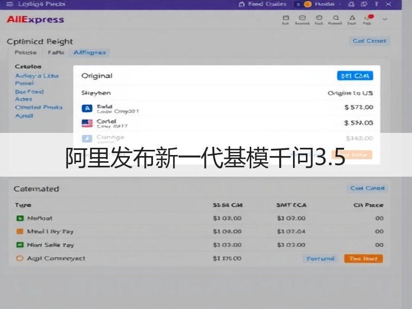Click the orange square icon beside 'Mteol I Pry Pay'
Image resolution: width=412 pixels, height=309 pixels.
20,231
